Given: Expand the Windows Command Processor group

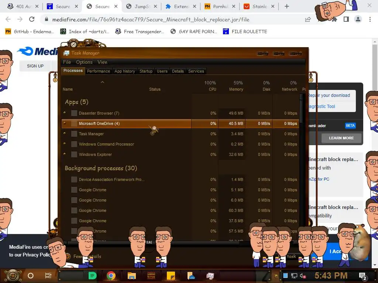Looking at the screenshot, I should (x=65, y=144).
